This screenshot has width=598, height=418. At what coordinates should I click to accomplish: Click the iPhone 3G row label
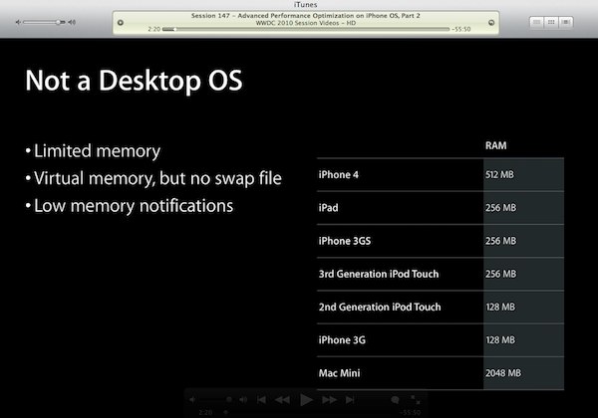(342, 340)
